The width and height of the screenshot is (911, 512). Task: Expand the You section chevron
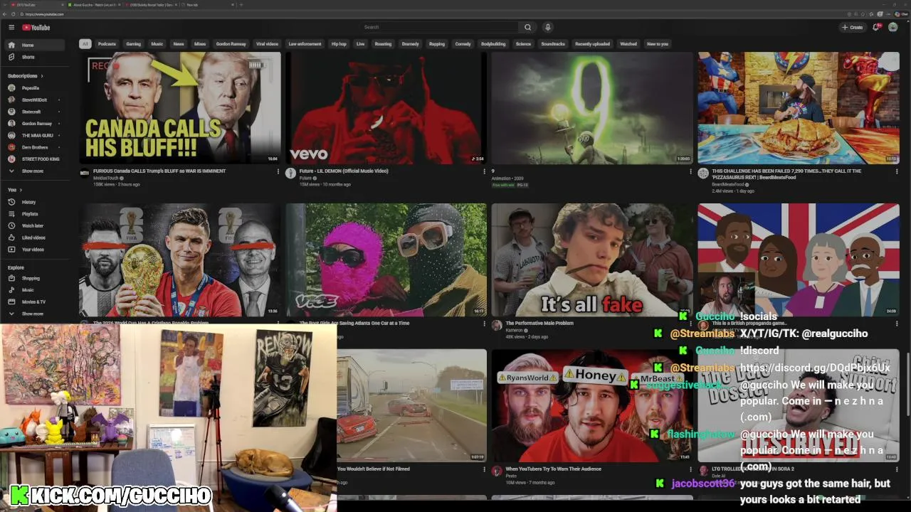(21, 190)
